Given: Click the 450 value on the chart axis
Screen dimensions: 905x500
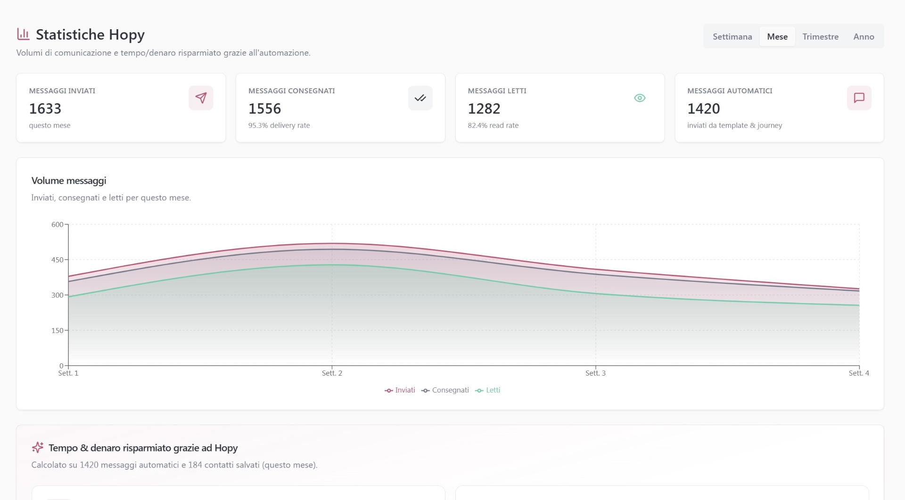Looking at the screenshot, I should [57, 260].
